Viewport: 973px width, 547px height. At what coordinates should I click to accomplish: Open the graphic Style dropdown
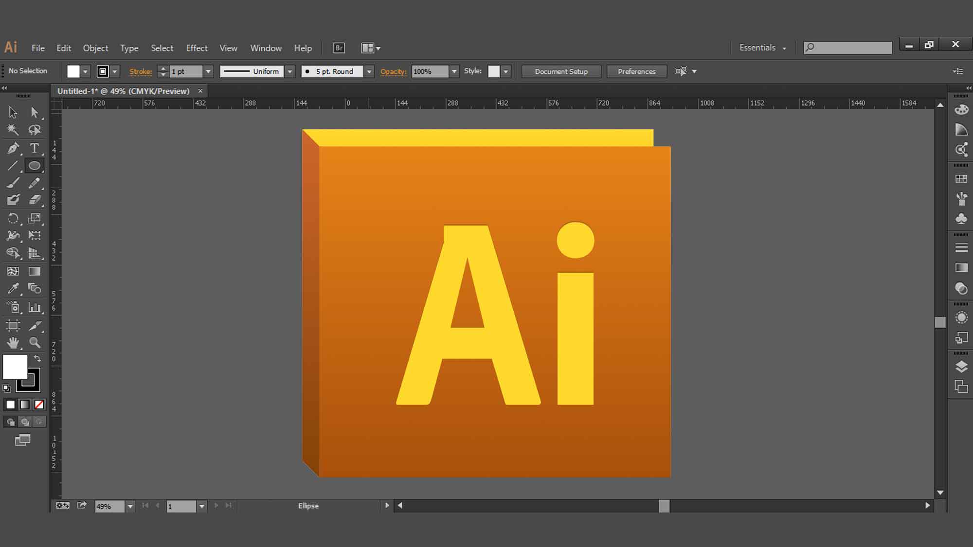click(506, 71)
